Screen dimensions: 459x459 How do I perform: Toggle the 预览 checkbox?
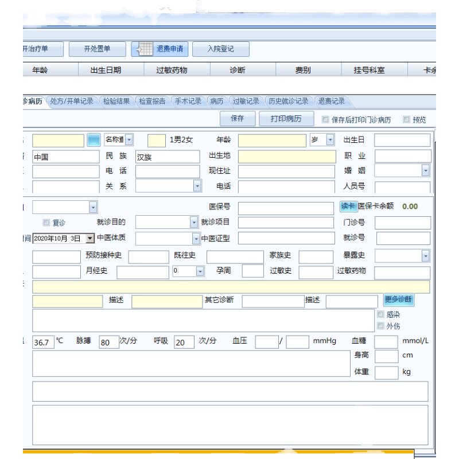pos(406,119)
